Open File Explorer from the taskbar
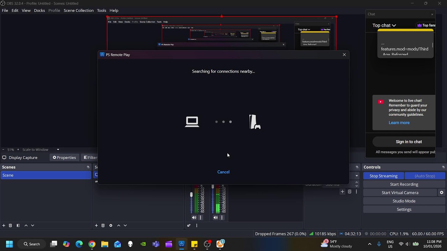Screen dimensions: 447x251 click(x=105, y=244)
